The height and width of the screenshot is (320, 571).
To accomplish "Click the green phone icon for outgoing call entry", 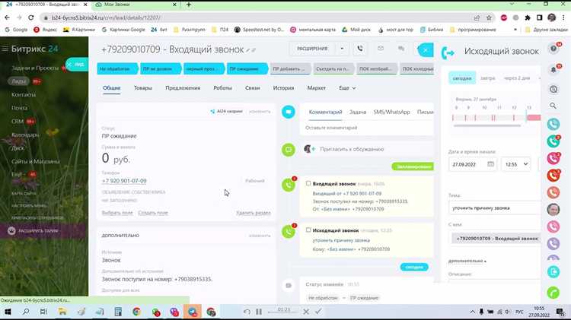I will pos(289,232).
